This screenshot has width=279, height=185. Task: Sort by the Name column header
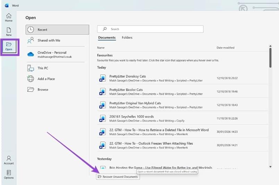pyautogui.click(x=101, y=48)
